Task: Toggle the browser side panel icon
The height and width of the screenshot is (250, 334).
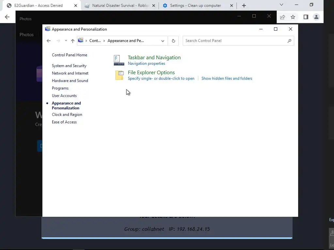Action: click(x=306, y=17)
